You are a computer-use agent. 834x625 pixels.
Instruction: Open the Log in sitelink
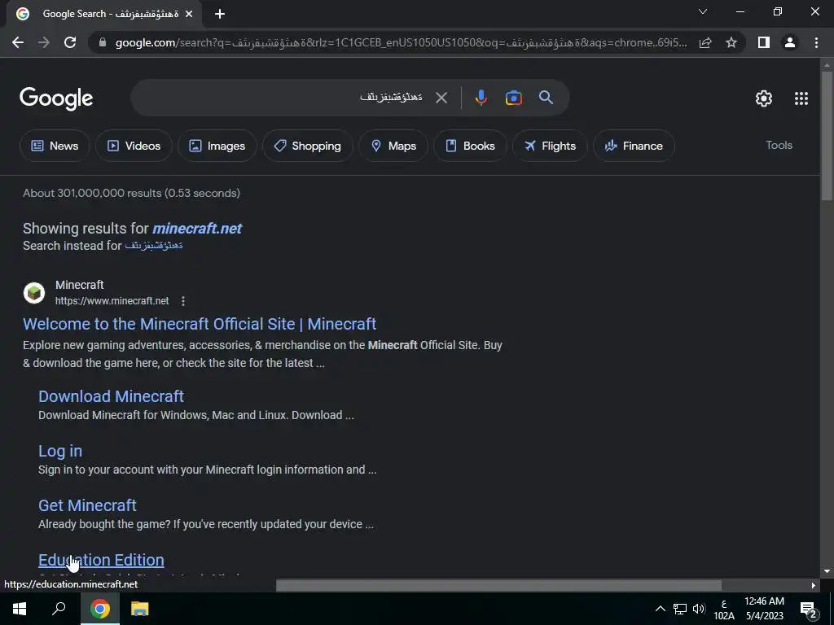60,451
